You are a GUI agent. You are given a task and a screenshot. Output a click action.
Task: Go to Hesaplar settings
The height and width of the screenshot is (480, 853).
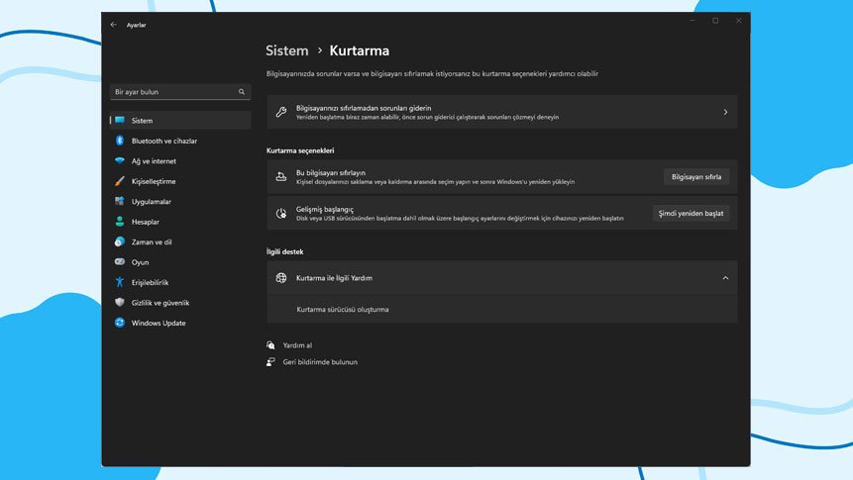tap(145, 222)
